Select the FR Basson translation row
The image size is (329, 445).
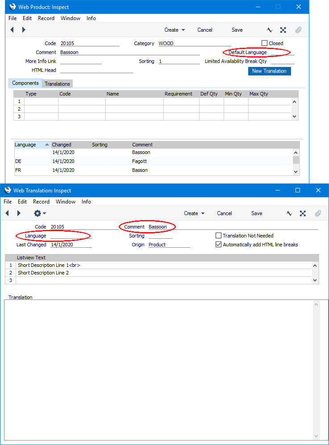tap(154, 170)
